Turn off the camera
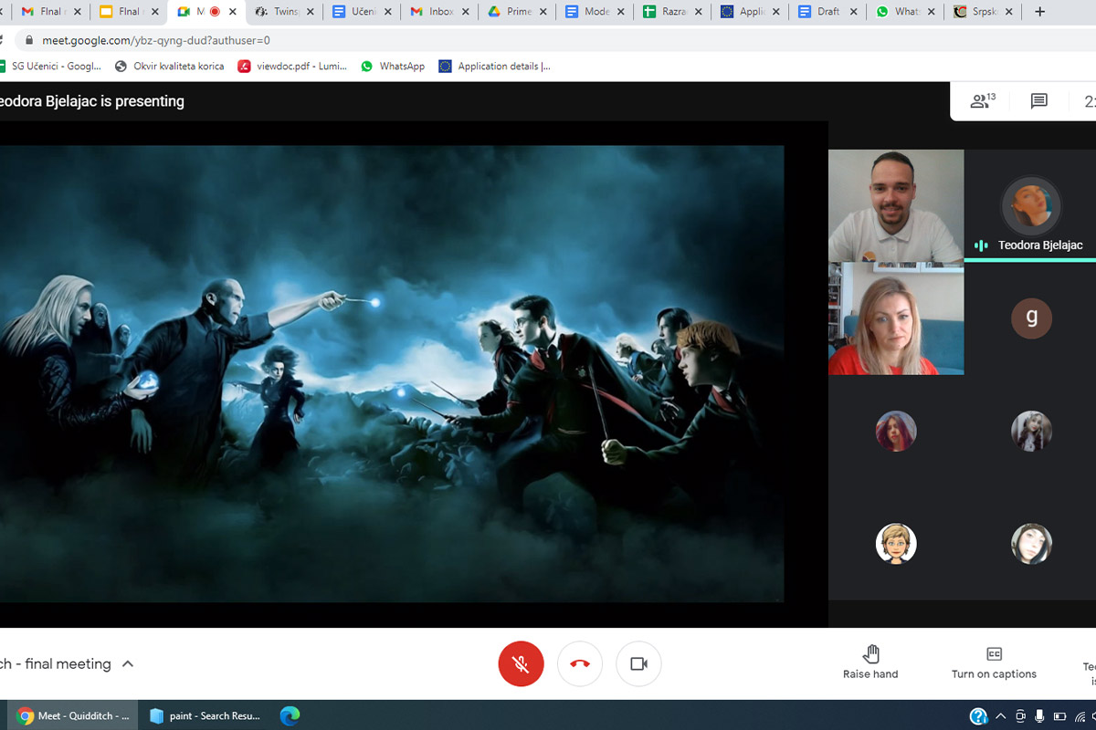The image size is (1096, 730). tap(638, 663)
